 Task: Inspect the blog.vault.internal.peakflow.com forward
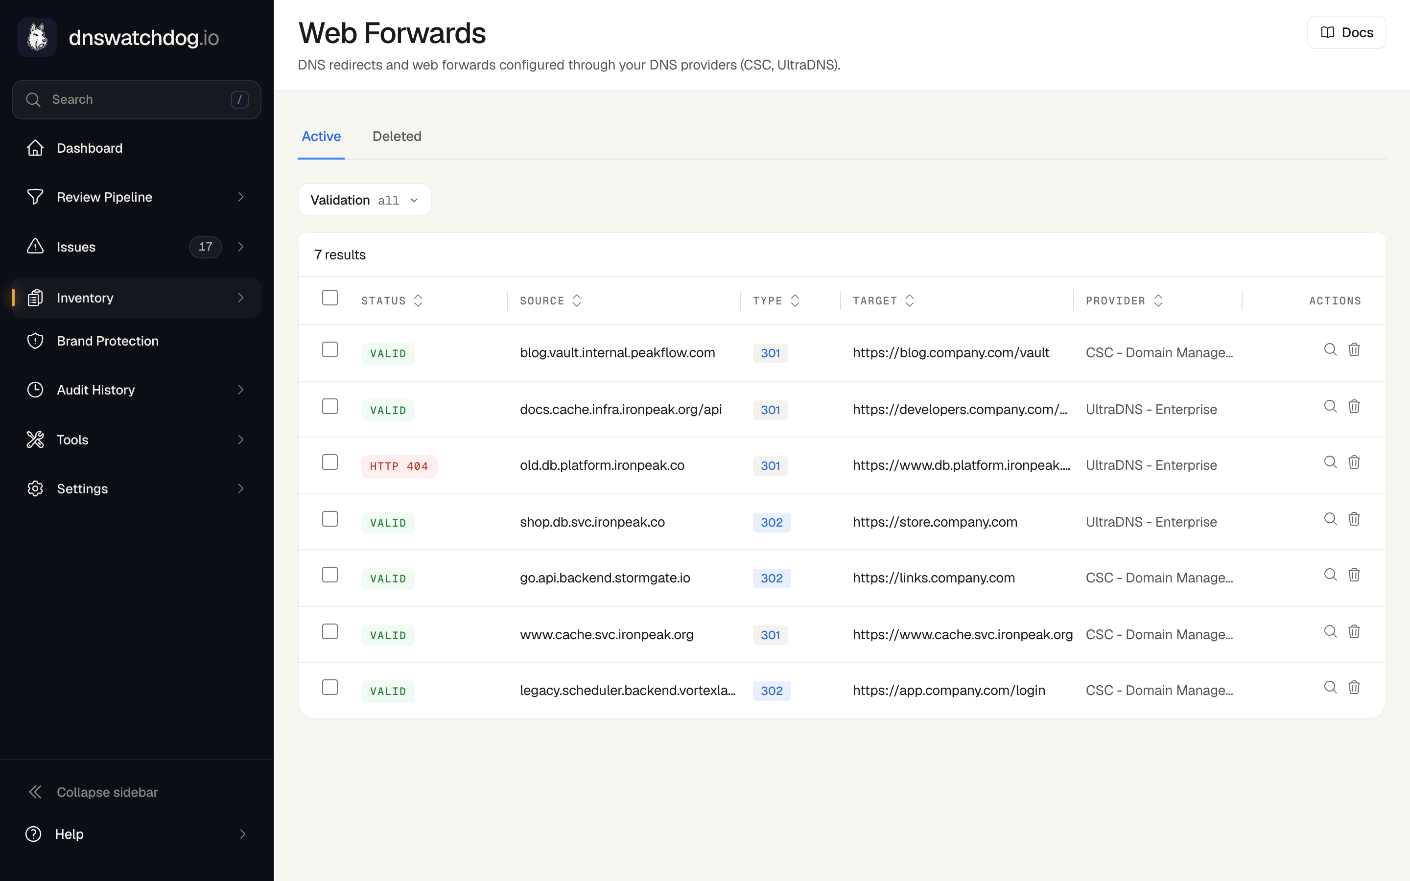[x=1330, y=349]
